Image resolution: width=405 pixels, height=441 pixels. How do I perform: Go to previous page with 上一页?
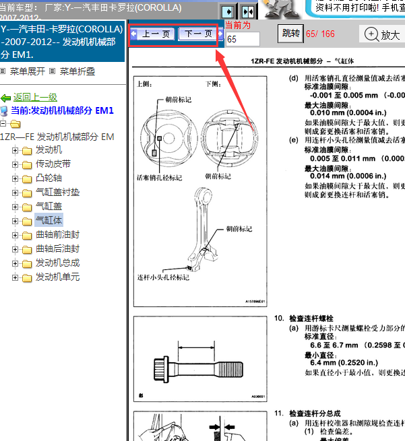[154, 34]
